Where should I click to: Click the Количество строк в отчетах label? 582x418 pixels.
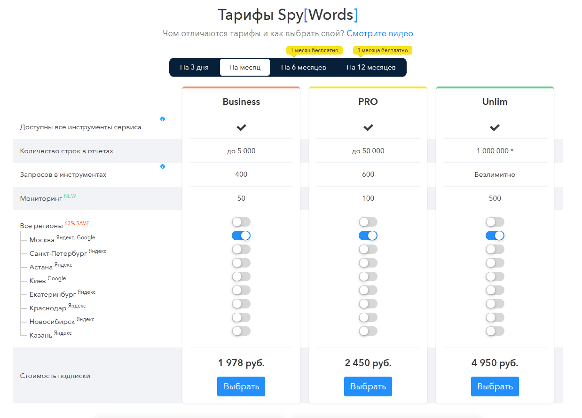(x=66, y=151)
